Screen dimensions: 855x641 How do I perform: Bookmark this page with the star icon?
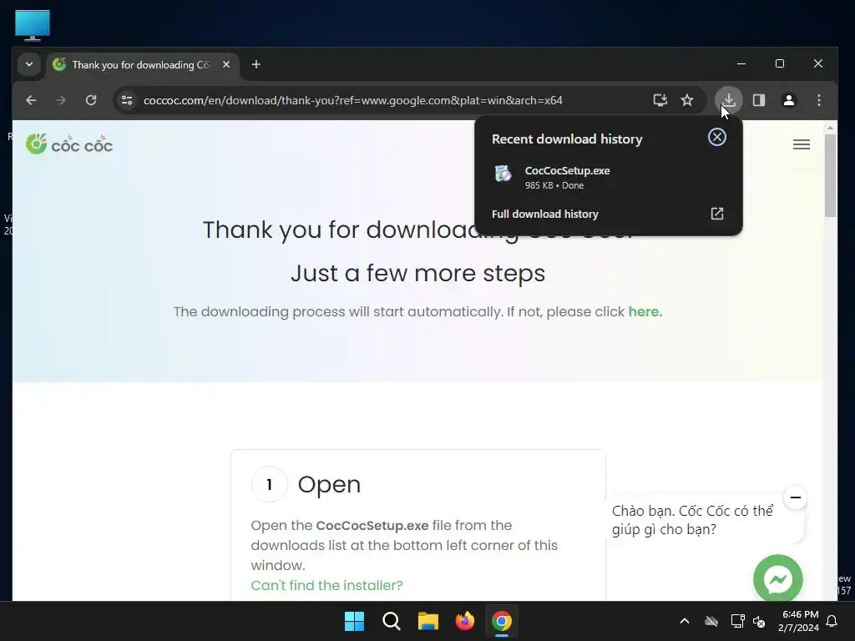tap(687, 100)
